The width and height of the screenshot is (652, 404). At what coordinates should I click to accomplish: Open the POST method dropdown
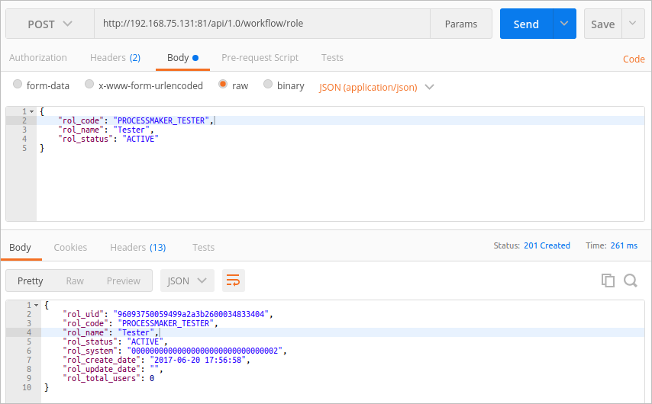click(x=50, y=24)
